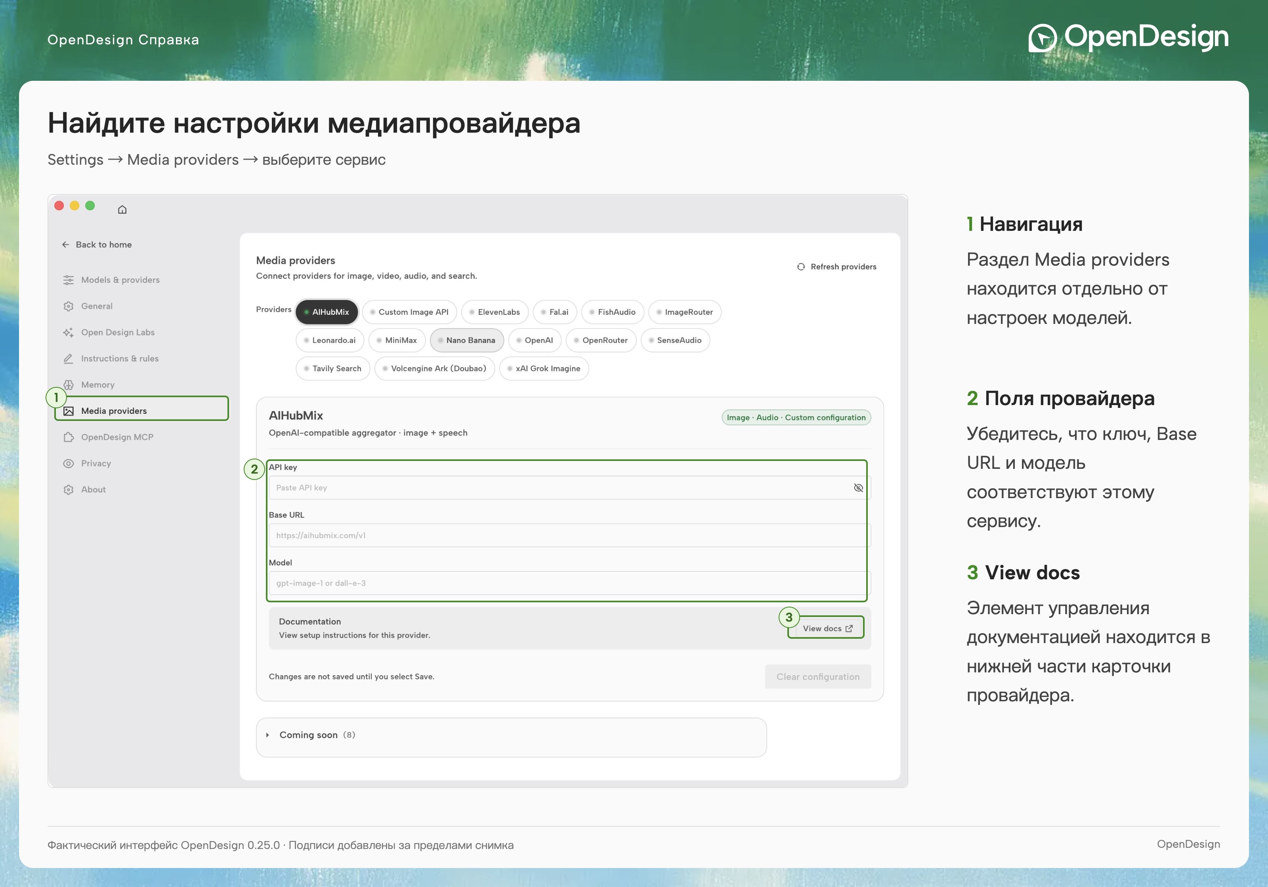Click the Clear configuration button
The width and height of the screenshot is (1268, 887).
click(x=818, y=677)
